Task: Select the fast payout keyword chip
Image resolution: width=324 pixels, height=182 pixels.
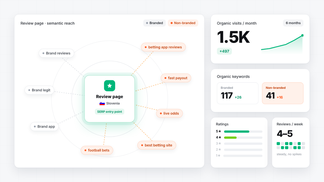Action: 176,78
